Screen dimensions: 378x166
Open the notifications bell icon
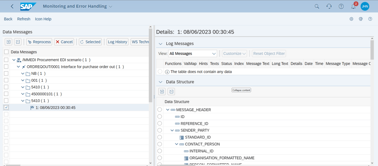353,6
